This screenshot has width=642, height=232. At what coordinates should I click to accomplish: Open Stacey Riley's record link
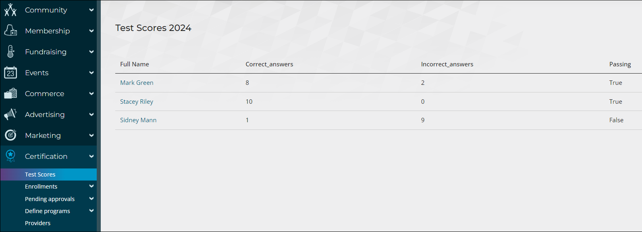coord(137,102)
